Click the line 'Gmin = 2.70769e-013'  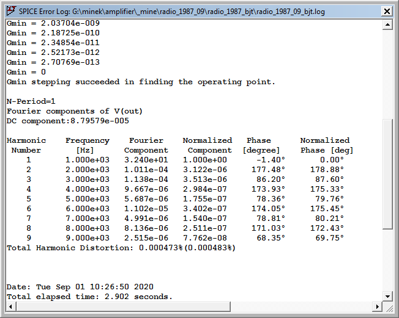pos(53,62)
